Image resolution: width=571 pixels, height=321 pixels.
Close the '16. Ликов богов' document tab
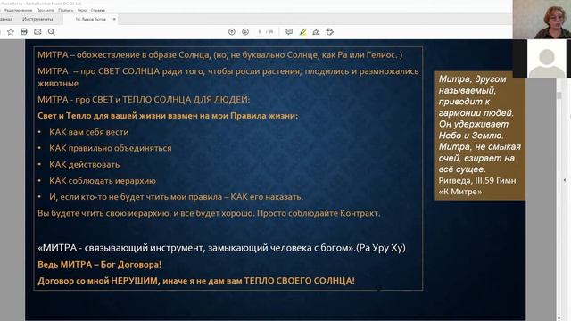pos(114,19)
